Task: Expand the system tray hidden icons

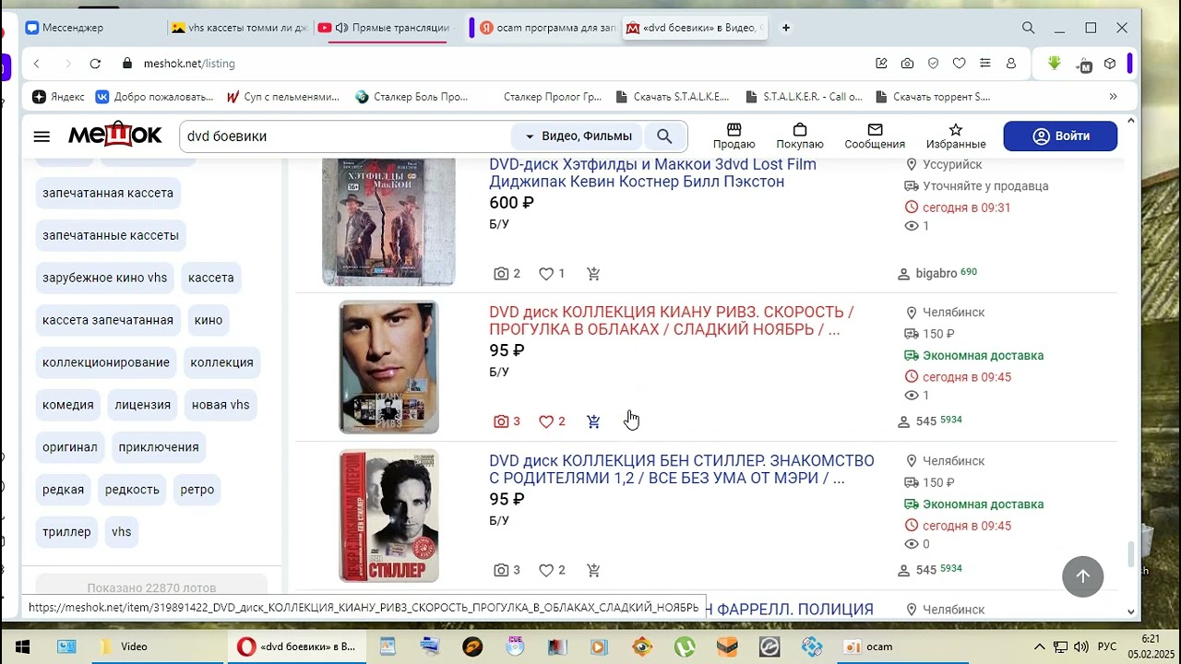Action: coord(1039,646)
